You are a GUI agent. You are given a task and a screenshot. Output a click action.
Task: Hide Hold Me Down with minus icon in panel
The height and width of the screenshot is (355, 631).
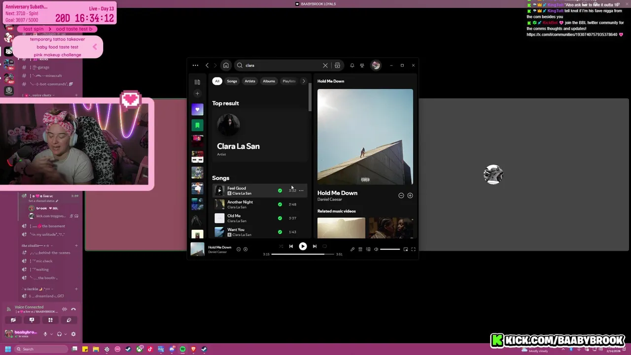[x=401, y=196]
